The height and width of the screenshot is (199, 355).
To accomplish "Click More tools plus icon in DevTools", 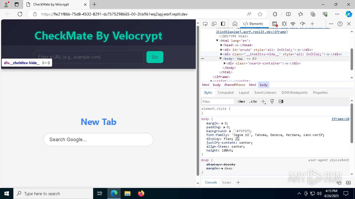I will (312, 24).
